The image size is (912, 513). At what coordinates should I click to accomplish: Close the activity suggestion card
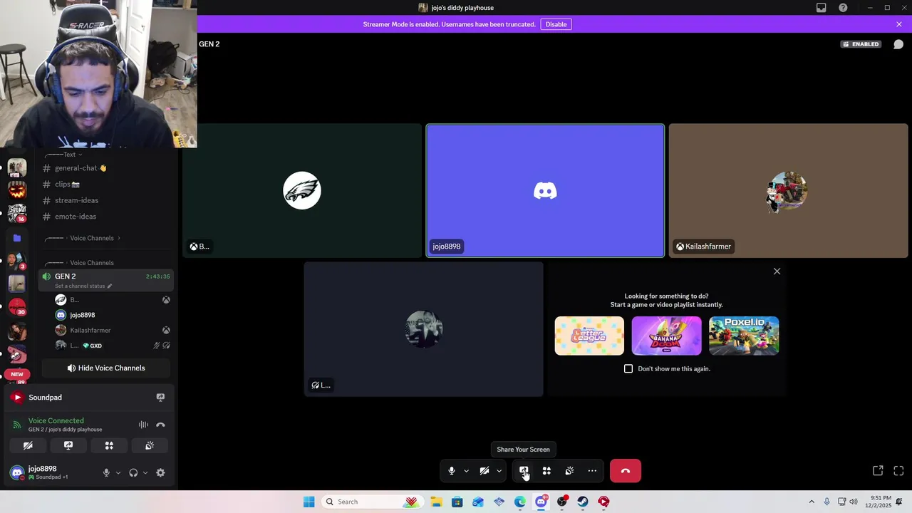tap(777, 271)
